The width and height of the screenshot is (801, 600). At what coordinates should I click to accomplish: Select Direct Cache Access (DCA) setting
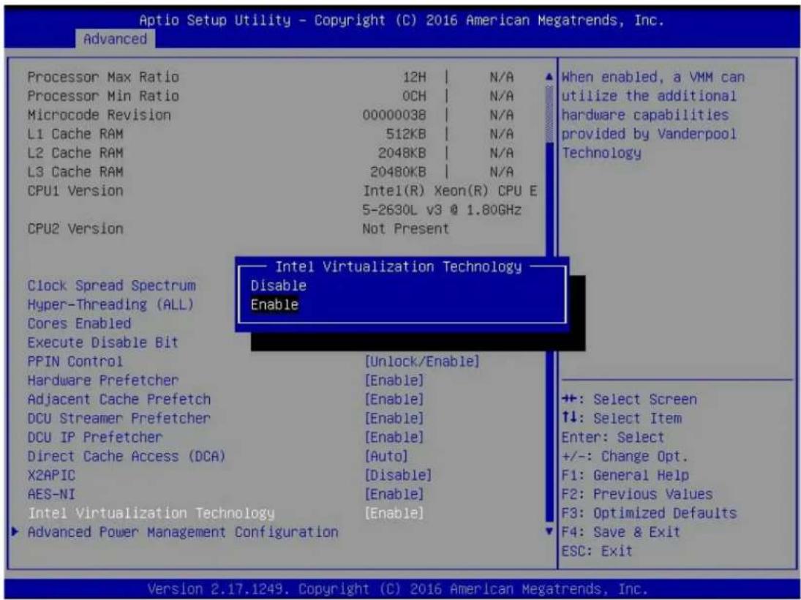127,456
